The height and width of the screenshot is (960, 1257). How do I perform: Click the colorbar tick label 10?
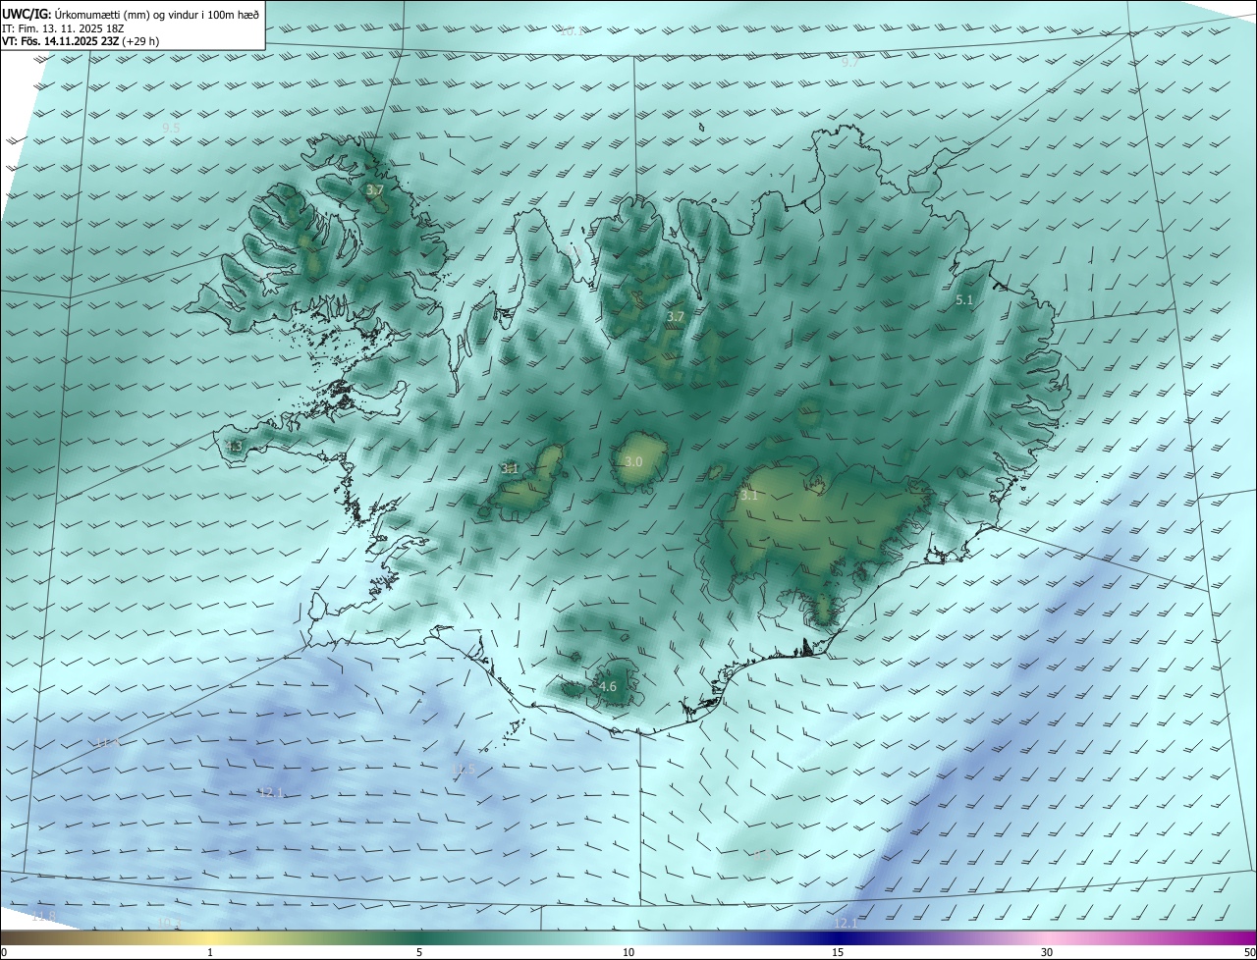pyautogui.click(x=628, y=952)
